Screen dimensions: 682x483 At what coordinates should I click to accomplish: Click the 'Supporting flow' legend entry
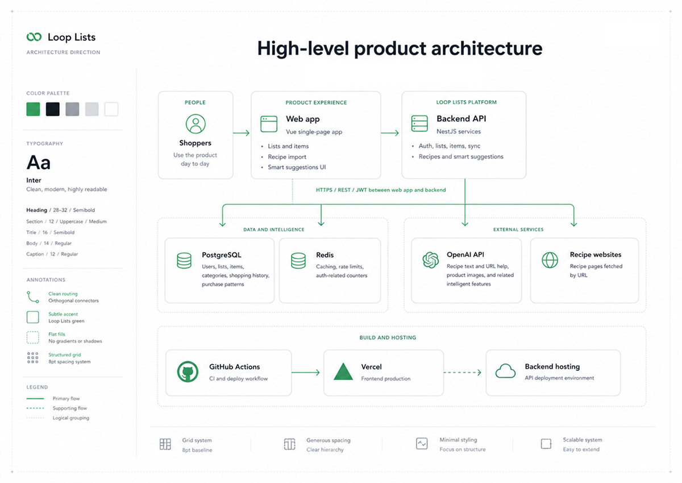(56, 408)
